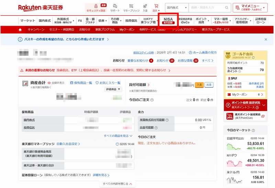
Task: Click the 出金 button
Action: pos(209,85)
